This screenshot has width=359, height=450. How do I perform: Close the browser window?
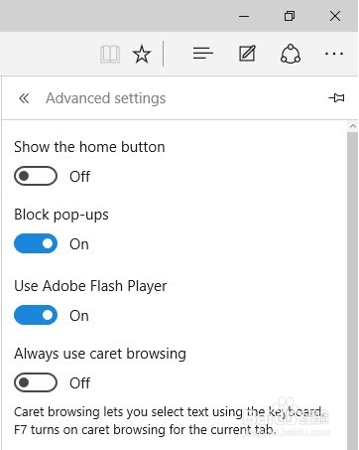(x=335, y=16)
